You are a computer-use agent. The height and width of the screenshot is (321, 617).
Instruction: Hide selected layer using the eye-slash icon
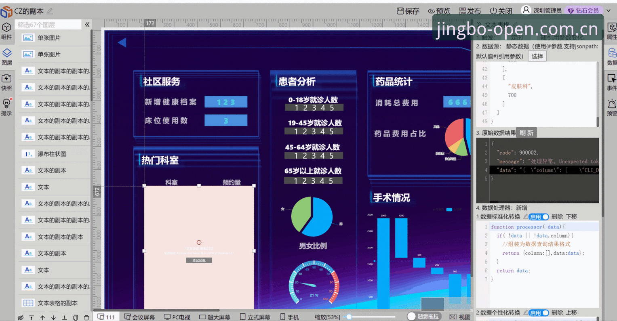pyautogui.click(x=21, y=318)
